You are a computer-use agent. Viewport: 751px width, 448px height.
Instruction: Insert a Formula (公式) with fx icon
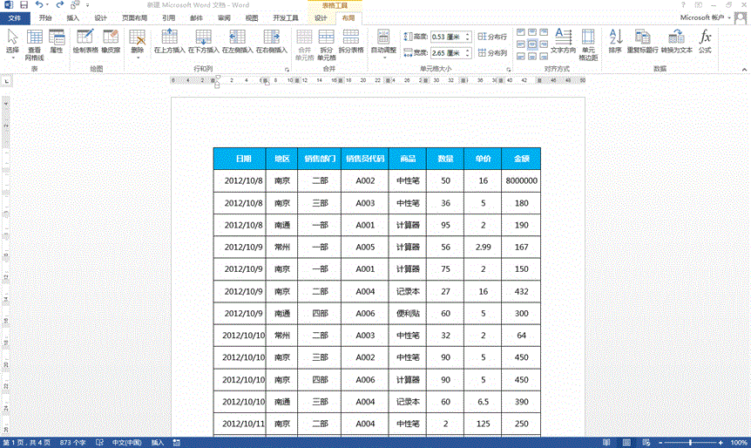(705, 41)
